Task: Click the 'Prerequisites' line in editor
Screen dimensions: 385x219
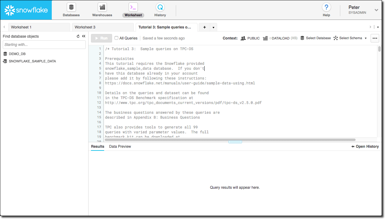Action: [x=119, y=59]
